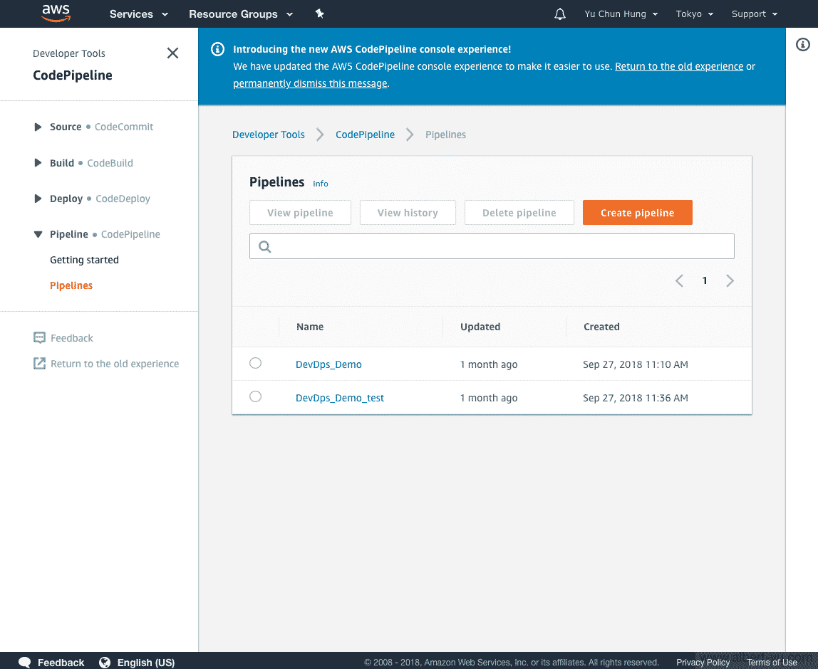The height and width of the screenshot is (669, 818).
Task: Click the AWS logo home icon
Action: pos(56,14)
